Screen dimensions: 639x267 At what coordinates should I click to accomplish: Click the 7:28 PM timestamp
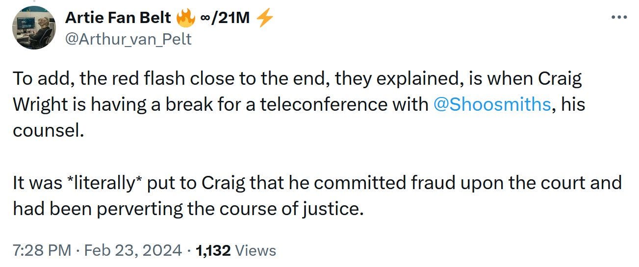42,251
